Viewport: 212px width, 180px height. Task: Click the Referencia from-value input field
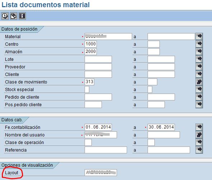(106, 150)
